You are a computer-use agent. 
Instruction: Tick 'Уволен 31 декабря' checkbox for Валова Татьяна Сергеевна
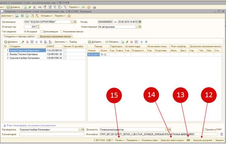[65, 54]
